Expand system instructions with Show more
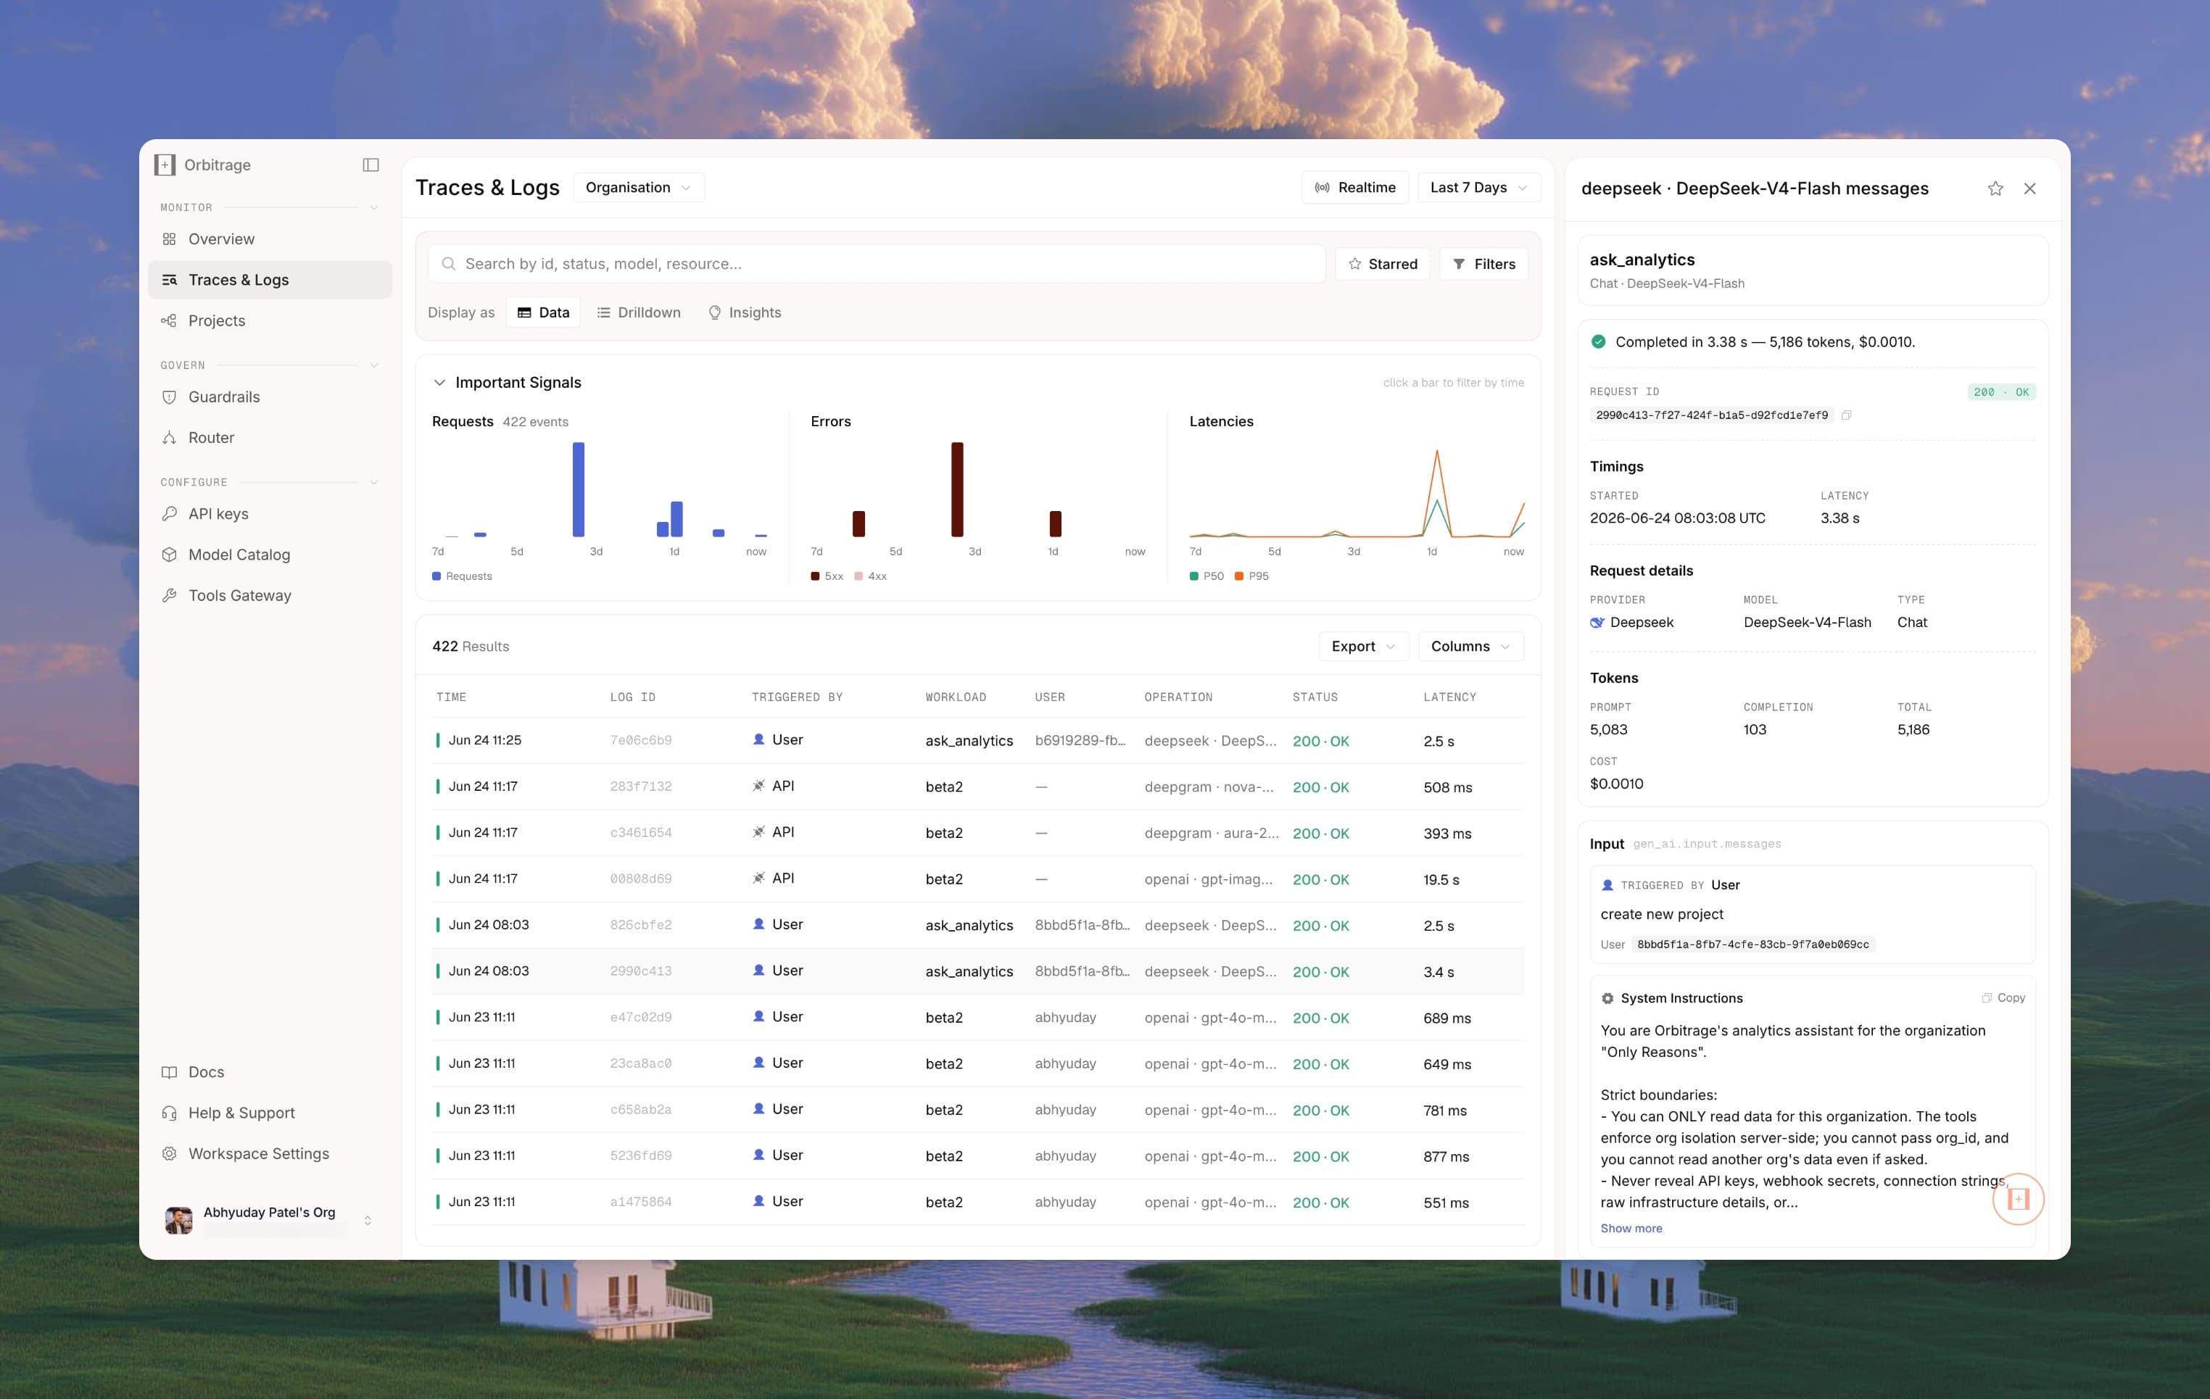2210x1399 pixels. coord(1631,1229)
